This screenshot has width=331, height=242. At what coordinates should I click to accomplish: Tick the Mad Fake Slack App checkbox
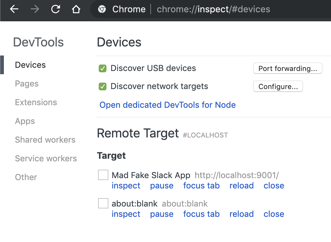coord(103,175)
